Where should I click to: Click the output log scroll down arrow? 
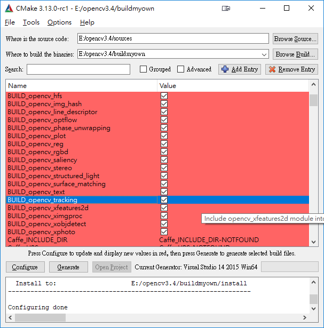pyautogui.click(x=313, y=309)
